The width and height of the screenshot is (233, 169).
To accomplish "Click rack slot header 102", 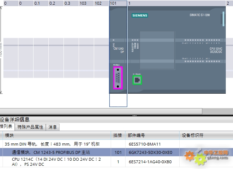I will pos(101,3).
